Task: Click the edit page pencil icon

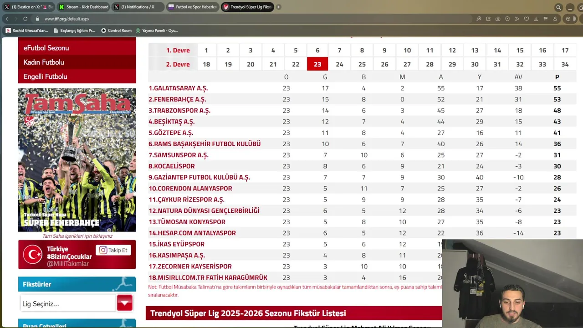Action: point(488,19)
